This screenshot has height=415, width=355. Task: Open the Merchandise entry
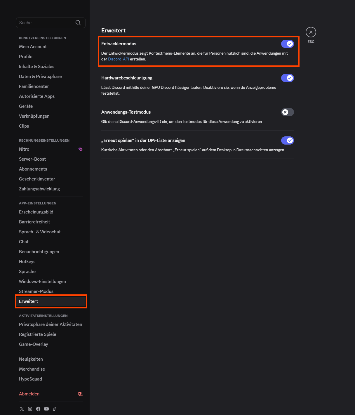point(51,369)
